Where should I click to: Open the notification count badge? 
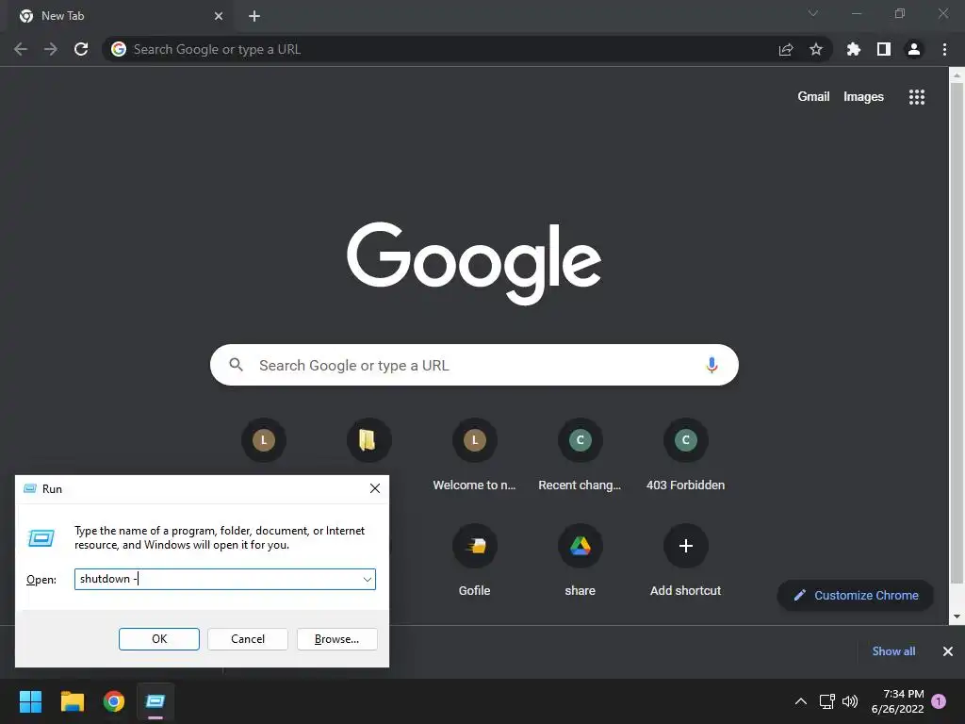[939, 701]
